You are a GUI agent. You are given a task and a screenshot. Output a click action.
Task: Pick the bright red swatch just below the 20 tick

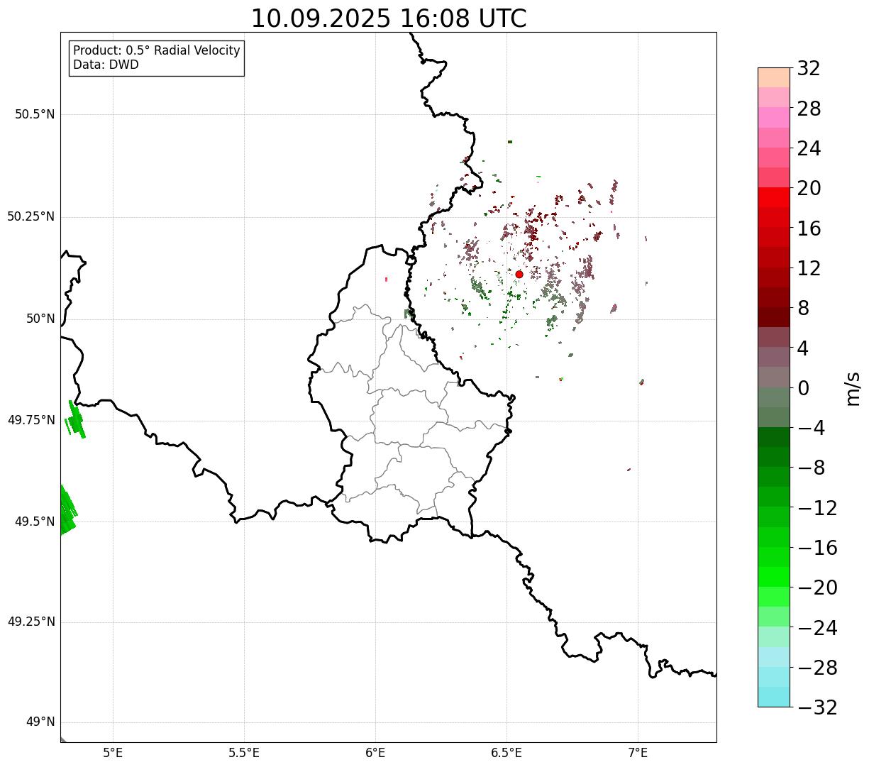coord(774,197)
